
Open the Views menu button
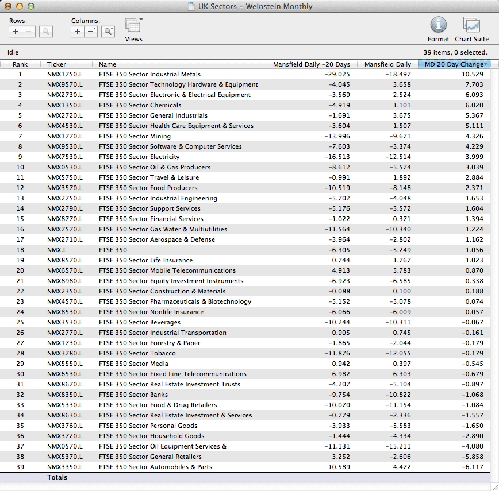point(133,26)
